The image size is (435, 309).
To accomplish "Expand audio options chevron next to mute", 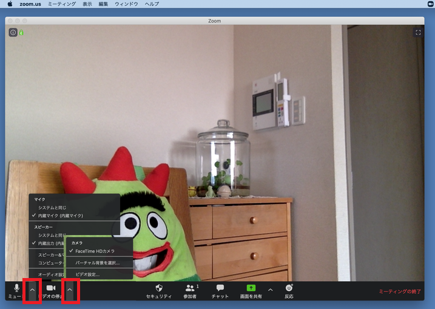I will [x=32, y=290].
